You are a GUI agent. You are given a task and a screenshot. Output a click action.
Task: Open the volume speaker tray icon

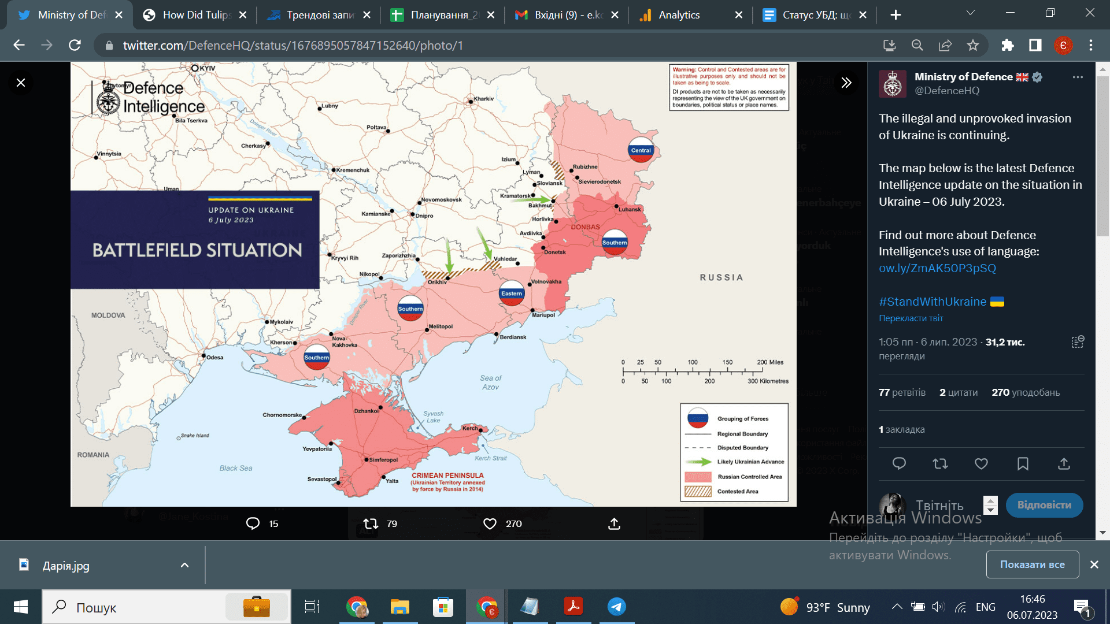[x=938, y=607]
